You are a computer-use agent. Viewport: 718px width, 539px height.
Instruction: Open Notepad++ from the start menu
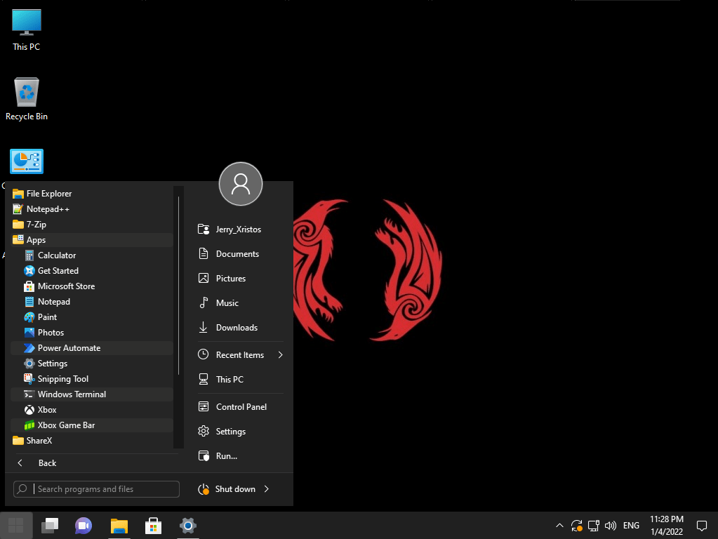coord(48,209)
